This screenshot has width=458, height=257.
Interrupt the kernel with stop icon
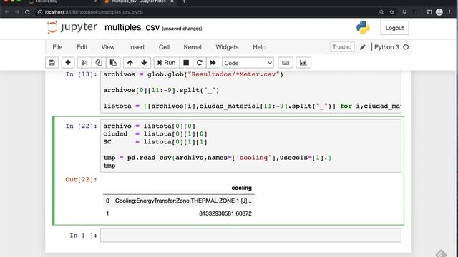186,63
